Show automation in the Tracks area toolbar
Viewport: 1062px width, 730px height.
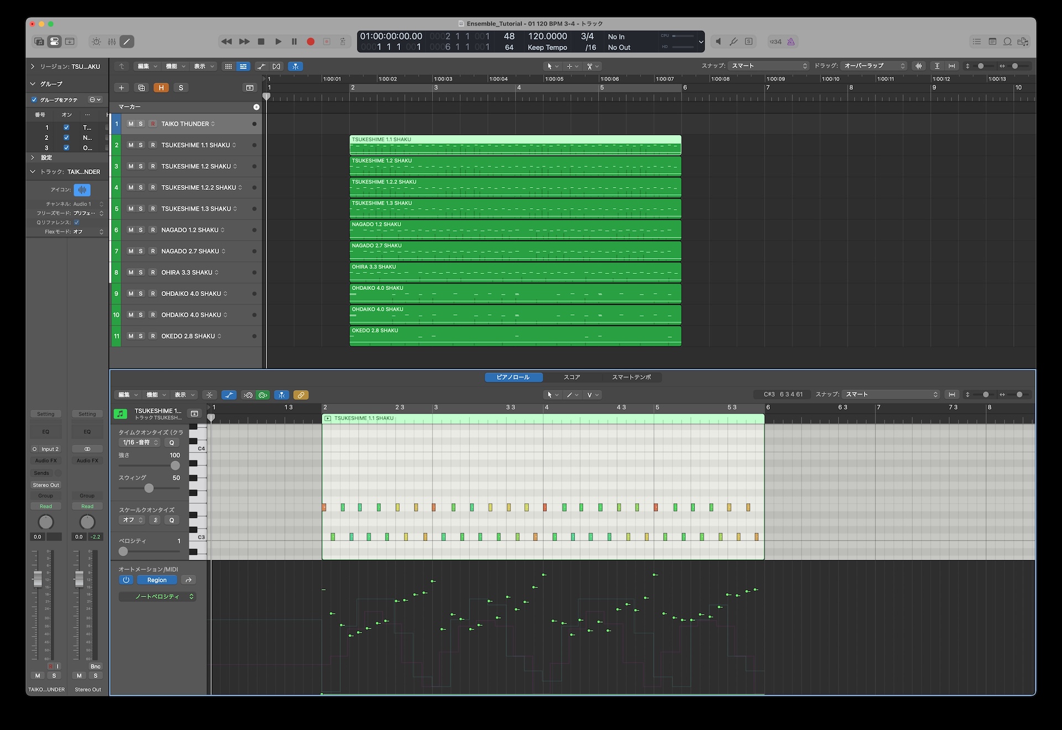261,66
